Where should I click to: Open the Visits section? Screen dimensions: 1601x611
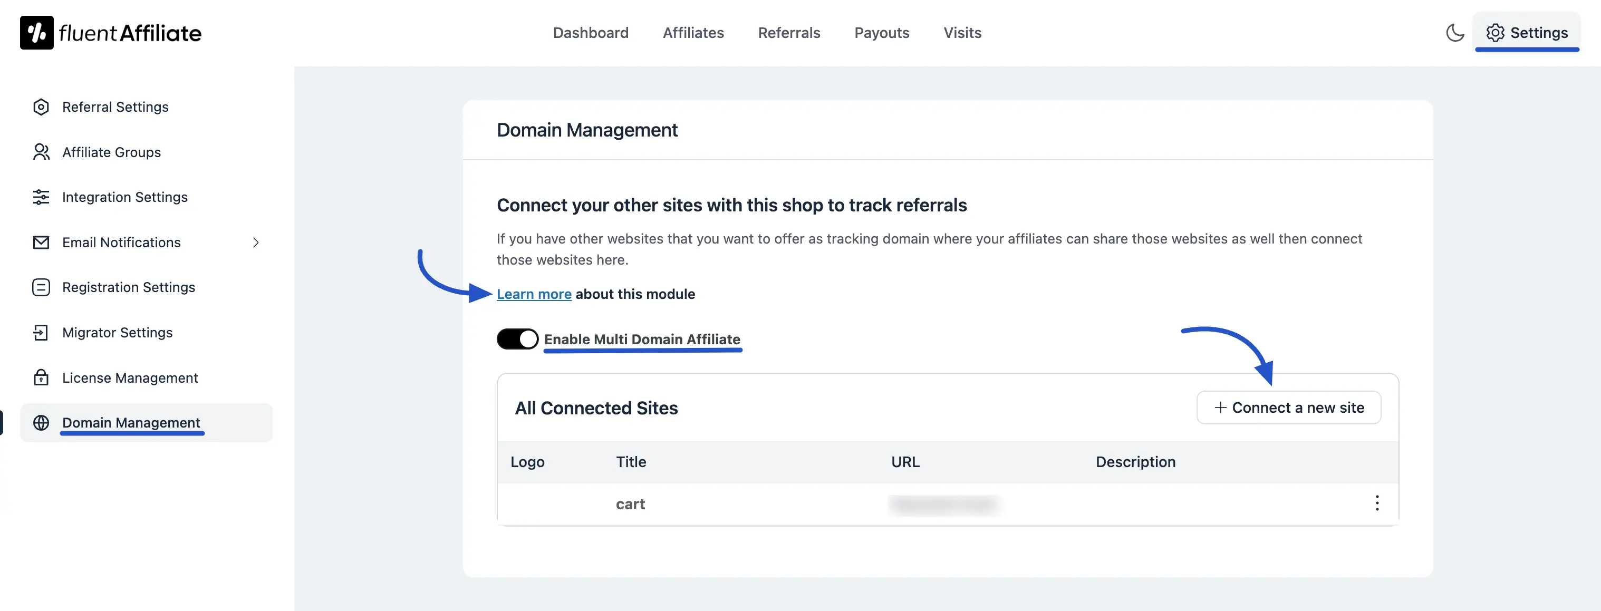point(962,33)
